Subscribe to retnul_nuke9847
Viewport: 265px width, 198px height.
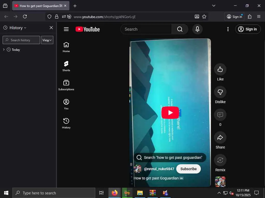click(x=188, y=169)
